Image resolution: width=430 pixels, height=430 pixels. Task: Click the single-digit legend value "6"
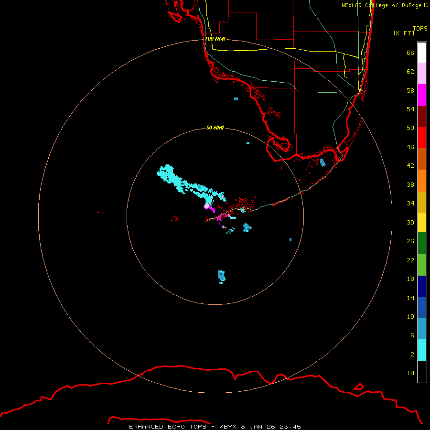[412, 335]
